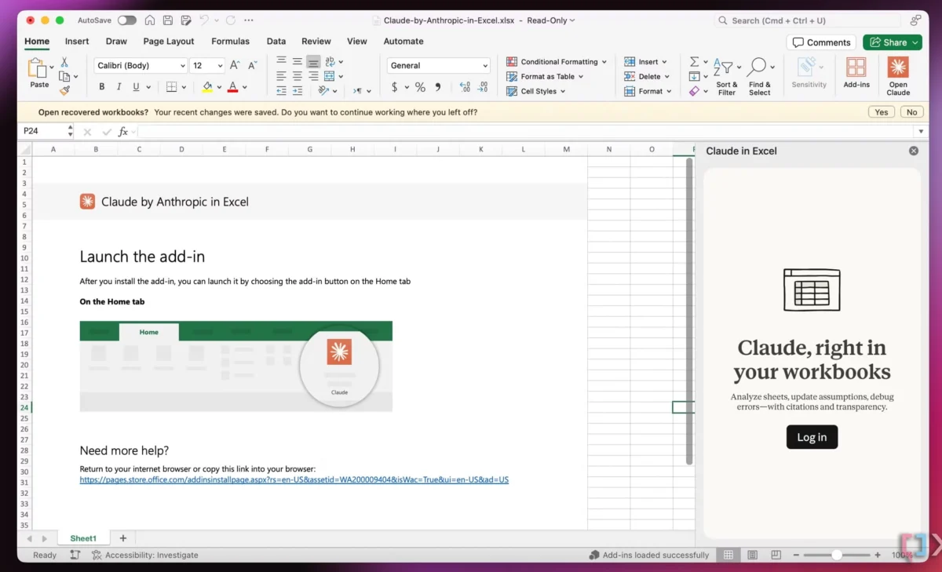The image size is (942, 572).
Task: Toggle Bottom Align for cell text
Action: [313, 61]
